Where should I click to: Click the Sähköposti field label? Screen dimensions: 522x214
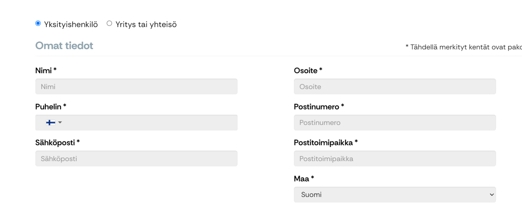[x=57, y=142]
